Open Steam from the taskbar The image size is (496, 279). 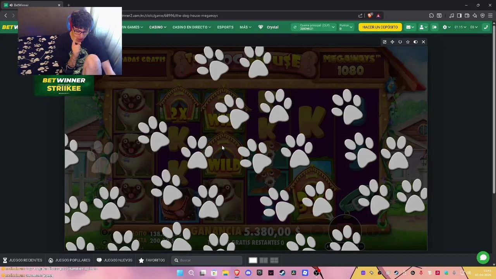click(282, 273)
